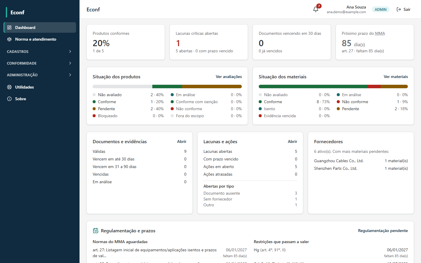Click the red Não conforme segment in materiais bar
Image resolution: width=421 pixels, height=263 pixels.
[374, 86]
